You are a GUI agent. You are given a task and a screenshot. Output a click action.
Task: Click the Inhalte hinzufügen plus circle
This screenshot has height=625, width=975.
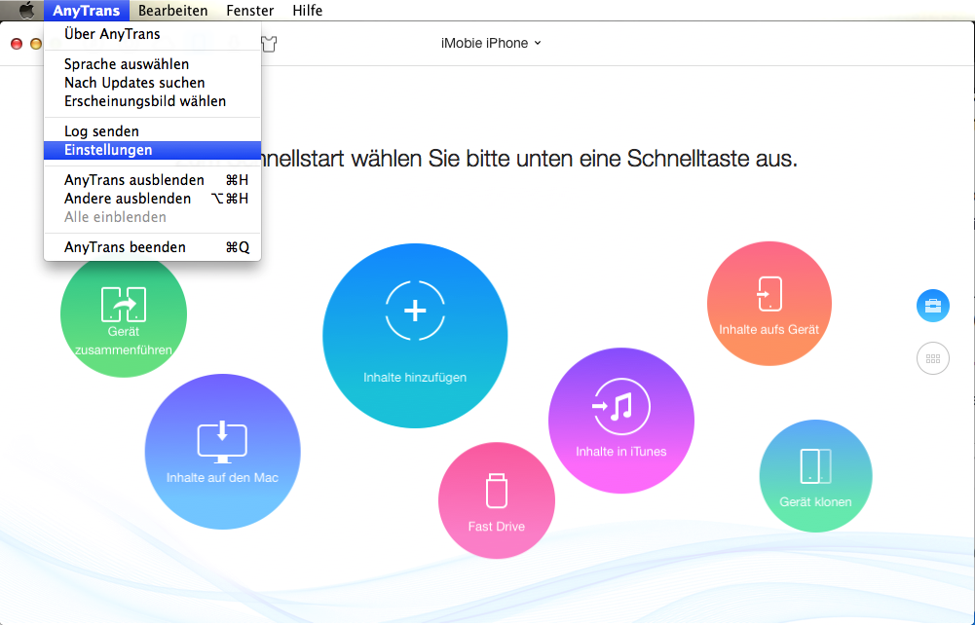(415, 336)
